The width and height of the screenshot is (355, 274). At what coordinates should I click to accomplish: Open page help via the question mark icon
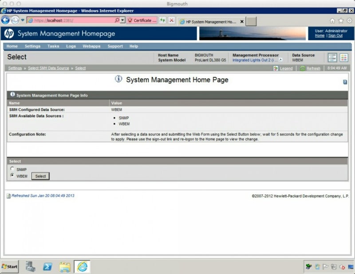point(346,82)
